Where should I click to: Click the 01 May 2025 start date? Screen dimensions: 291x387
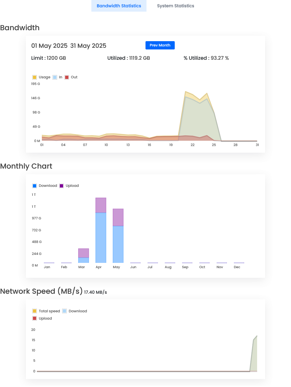(x=49, y=46)
